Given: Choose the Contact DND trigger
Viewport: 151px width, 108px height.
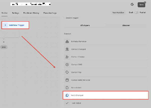Looking at the screenshot, I should tap(106, 65).
